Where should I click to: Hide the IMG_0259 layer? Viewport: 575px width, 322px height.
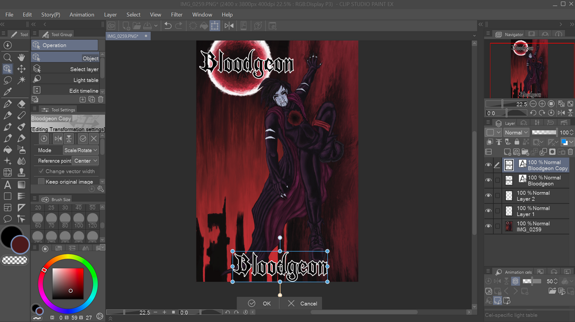click(488, 226)
